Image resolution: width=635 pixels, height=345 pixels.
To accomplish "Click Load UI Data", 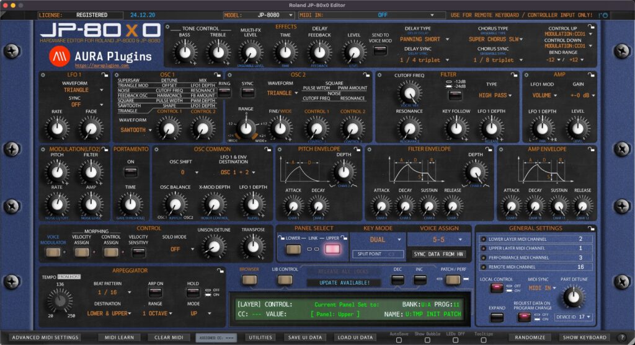I will pyautogui.click(x=355, y=338).
